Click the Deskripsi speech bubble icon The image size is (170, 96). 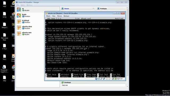pos(63,82)
